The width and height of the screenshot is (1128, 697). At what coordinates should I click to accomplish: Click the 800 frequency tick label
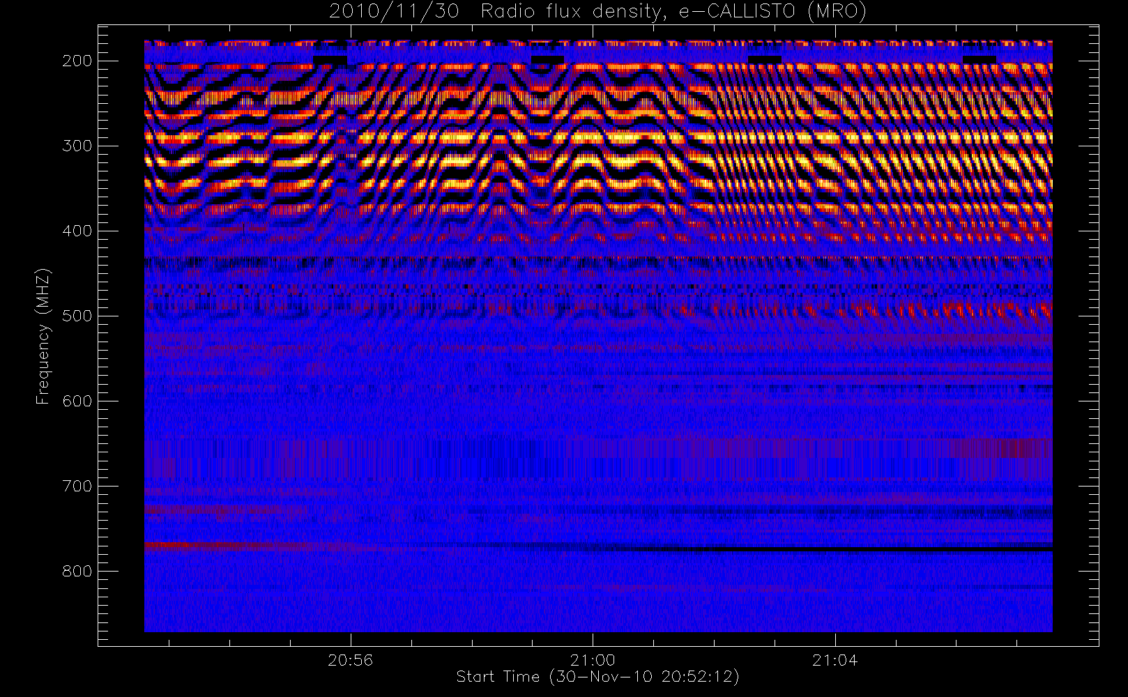77,571
